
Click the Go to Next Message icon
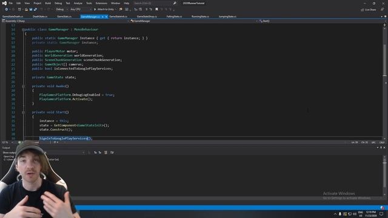tap(100, 153)
